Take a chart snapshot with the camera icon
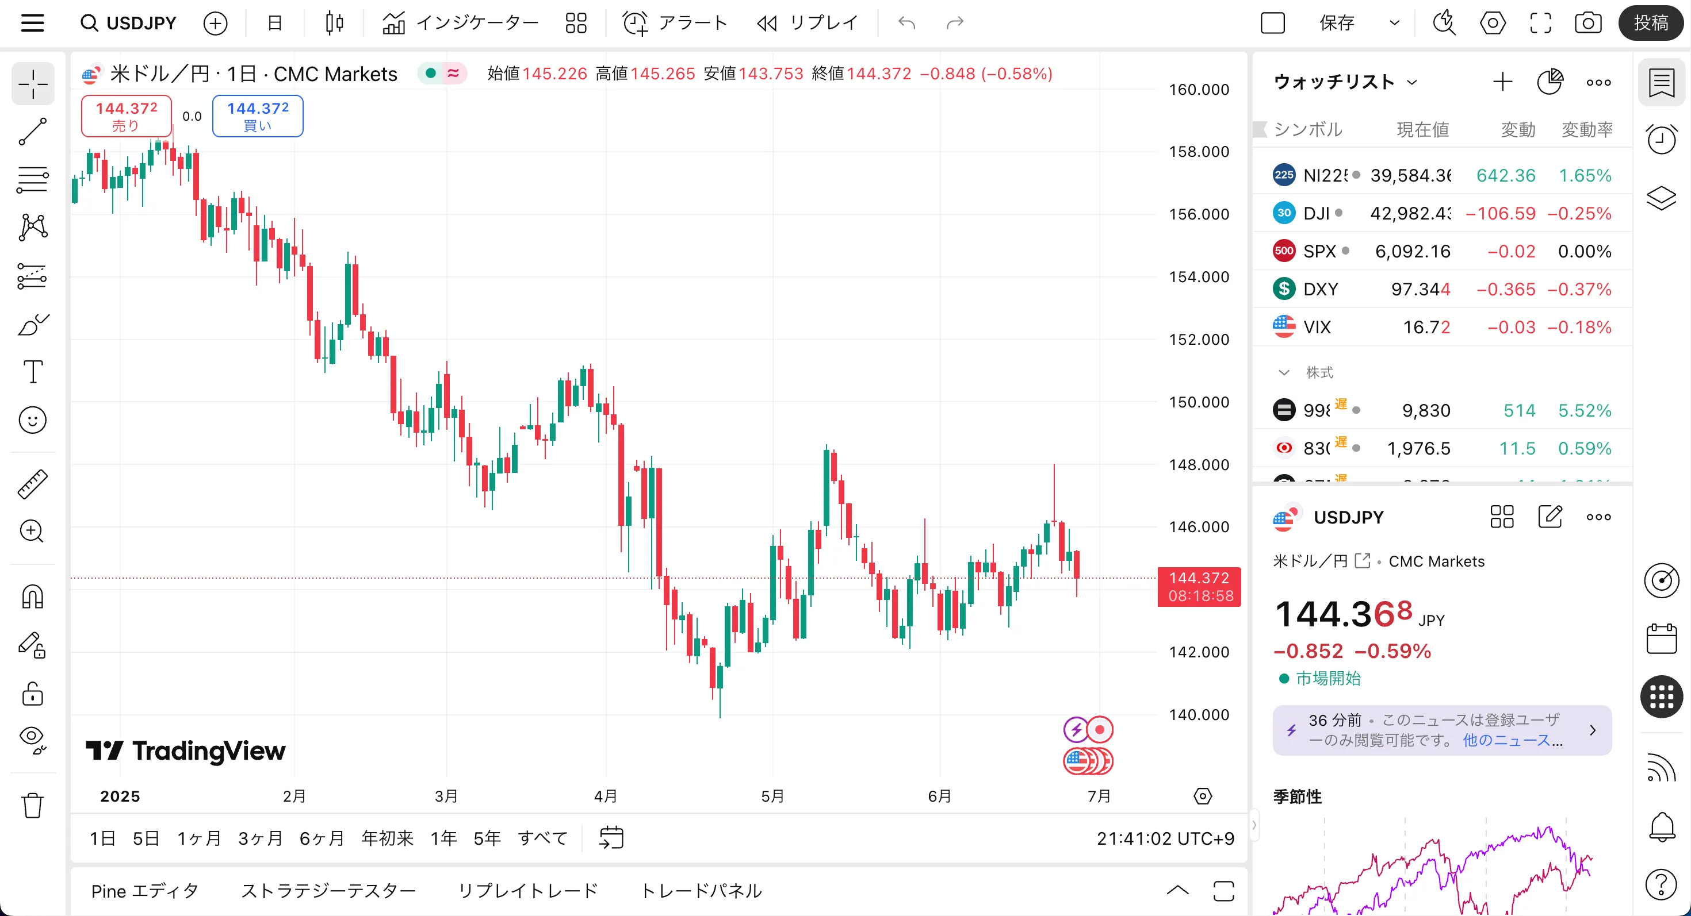Screen dimensions: 1691x916 click(1589, 23)
